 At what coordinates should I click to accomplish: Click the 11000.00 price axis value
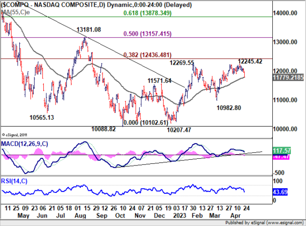click(x=285, y=100)
